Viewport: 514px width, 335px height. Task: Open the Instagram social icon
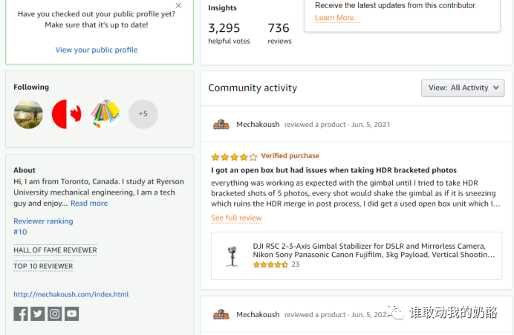pos(55,313)
